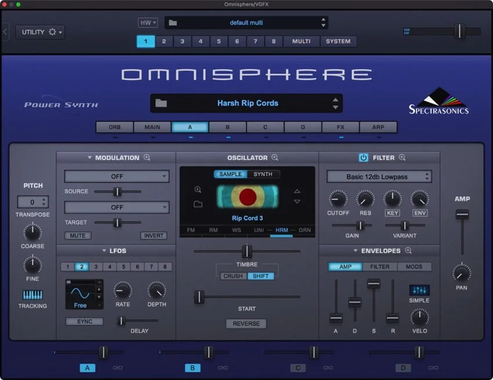Open the patch browser folder icon
The image size is (493, 380).
pos(161,103)
